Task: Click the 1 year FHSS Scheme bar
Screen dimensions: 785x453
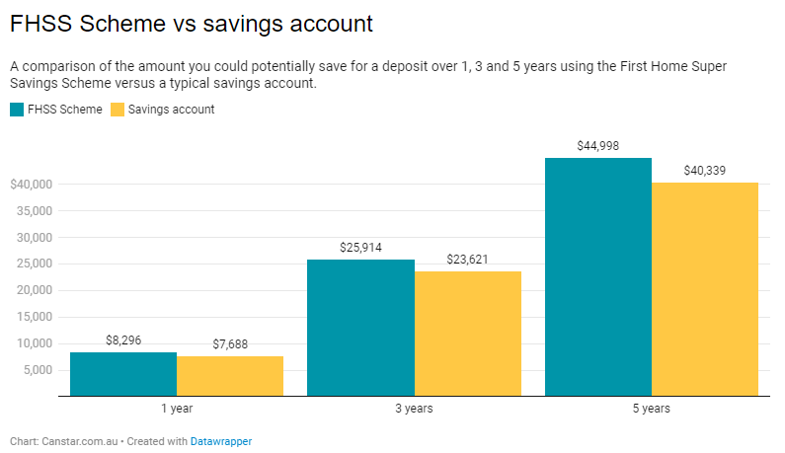Action: [123, 374]
